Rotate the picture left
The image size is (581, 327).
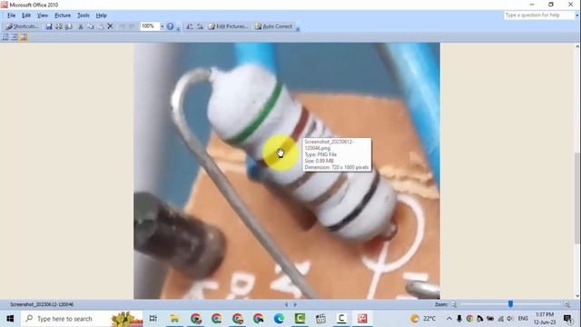point(190,26)
